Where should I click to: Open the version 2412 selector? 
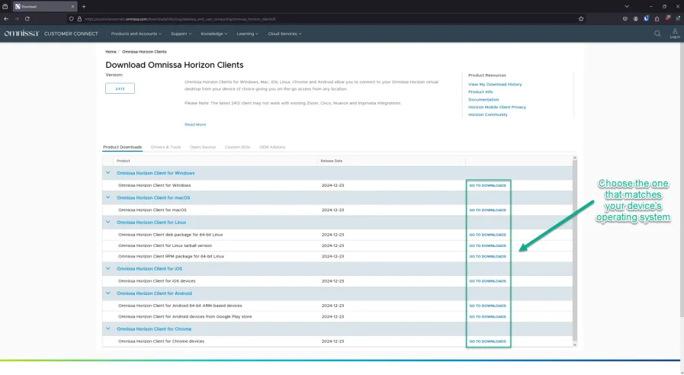point(120,88)
